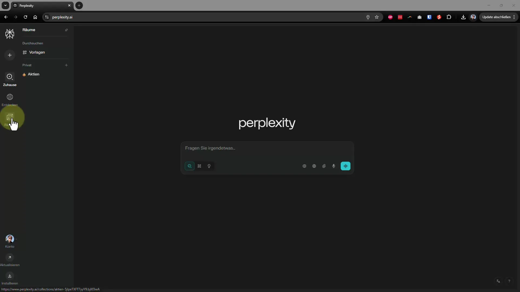Click the Perplexity logo in the sidebar
The width and height of the screenshot is (520, 292).
[x=10, y=34]
